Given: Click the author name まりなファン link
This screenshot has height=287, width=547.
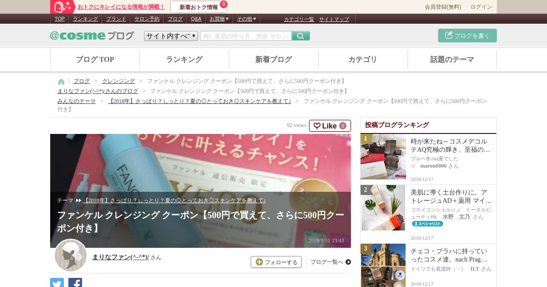Looking at the screenshot, I should click(121, 257).
